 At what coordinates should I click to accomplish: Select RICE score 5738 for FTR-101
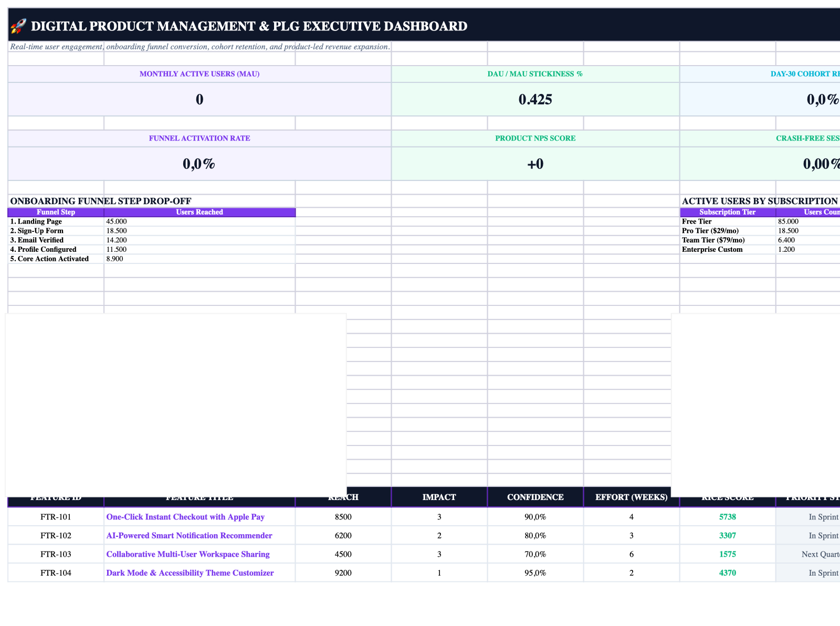pos(728,517)
